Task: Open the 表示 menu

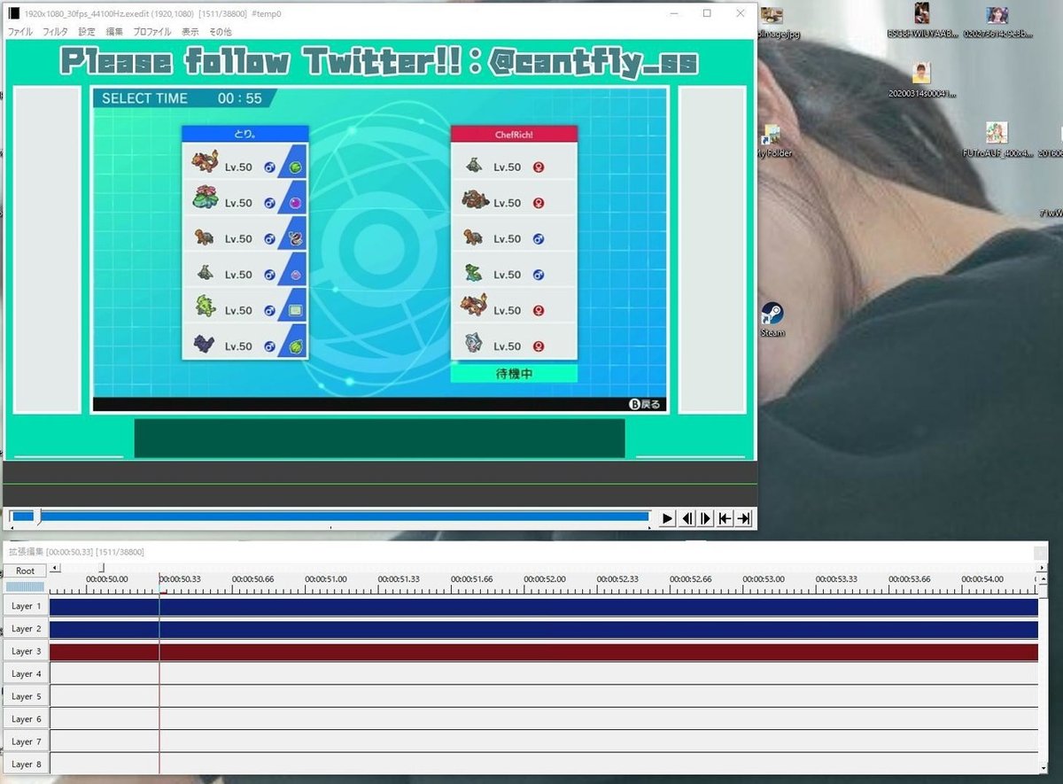Action: coord(190,32)
